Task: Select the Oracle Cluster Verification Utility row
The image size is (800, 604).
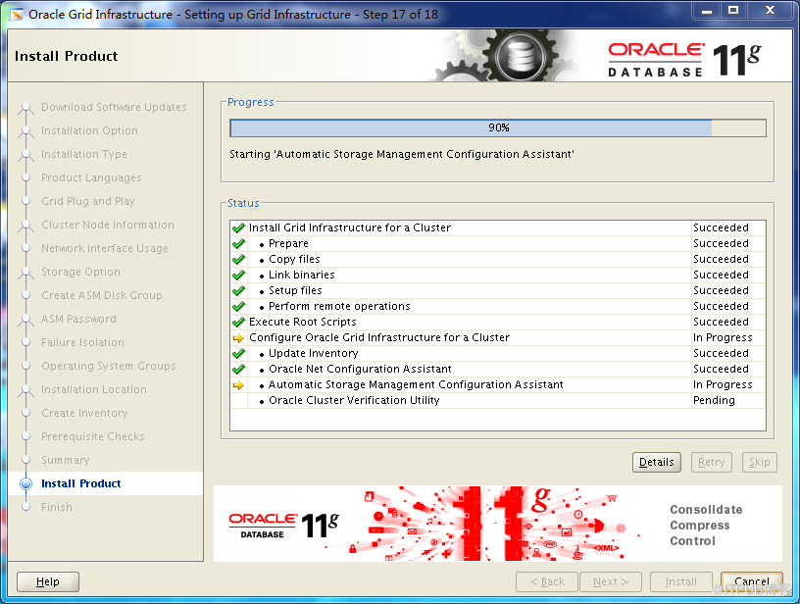Action: click(497, 400)
